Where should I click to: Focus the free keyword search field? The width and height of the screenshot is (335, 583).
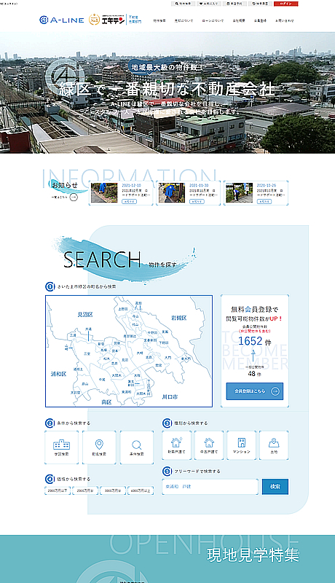(x=210, y=487)
